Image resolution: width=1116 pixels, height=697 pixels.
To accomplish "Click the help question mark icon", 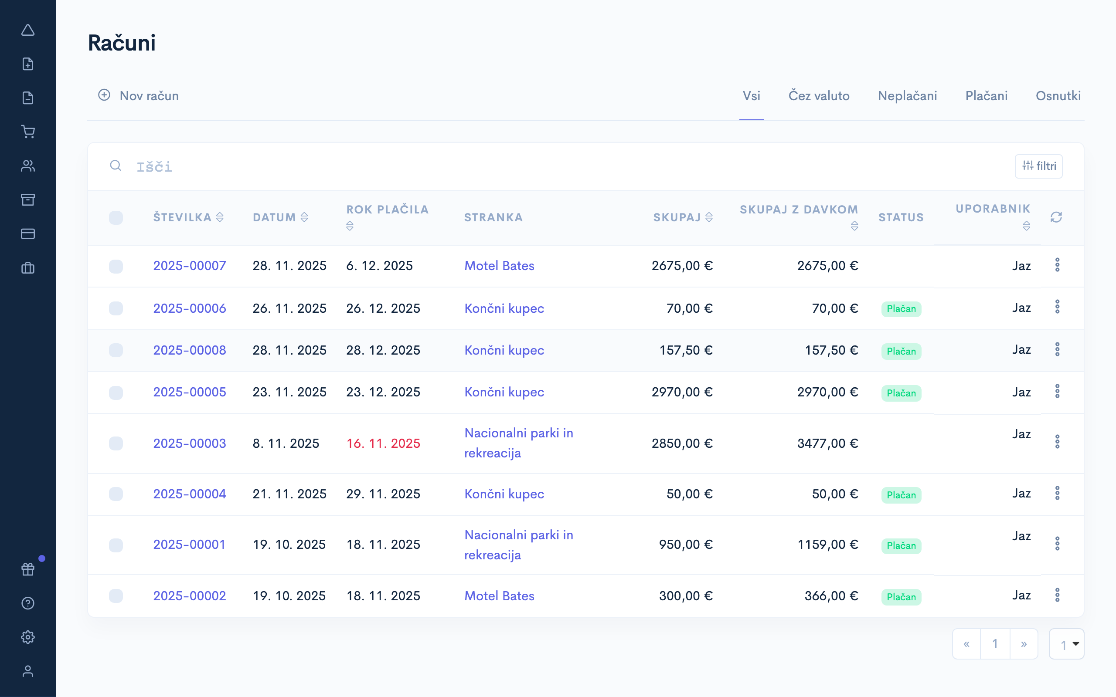I will 27,603.
